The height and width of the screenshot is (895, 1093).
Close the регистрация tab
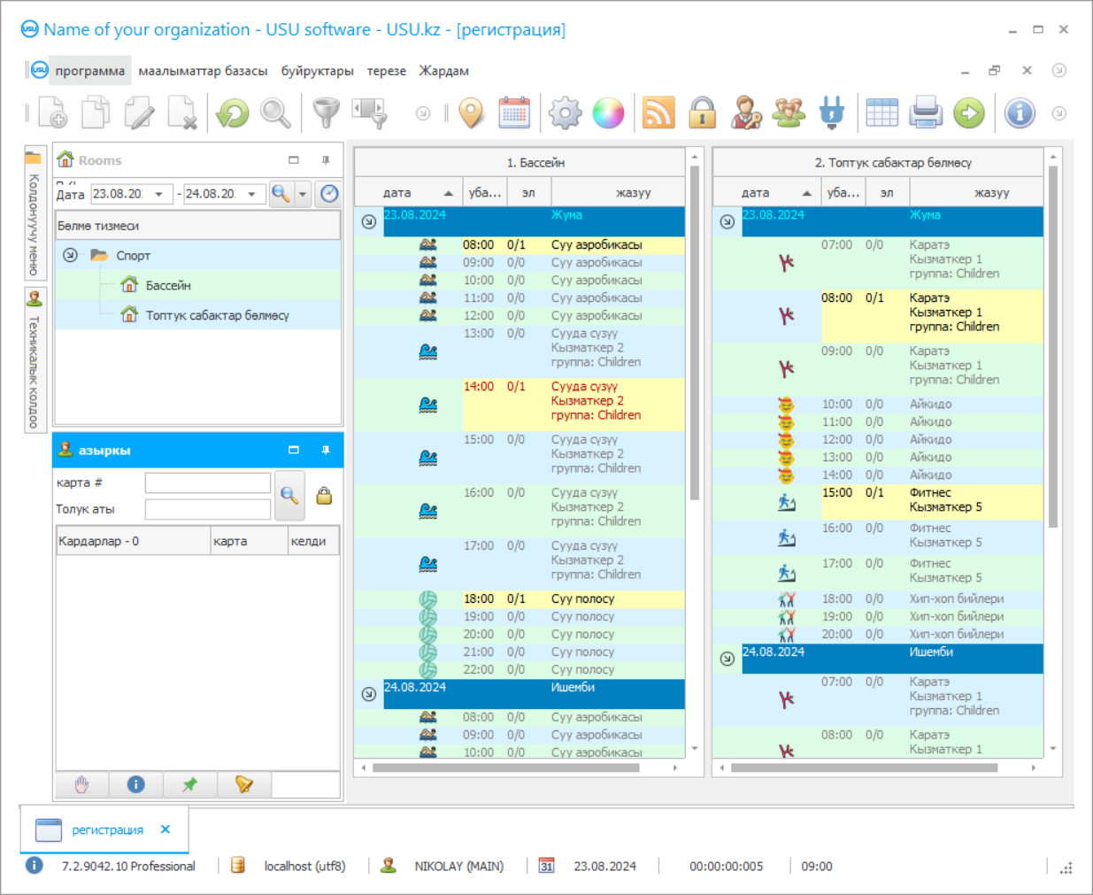click(165, 829)
